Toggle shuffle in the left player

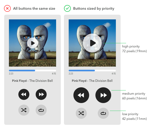pos(24,110)
